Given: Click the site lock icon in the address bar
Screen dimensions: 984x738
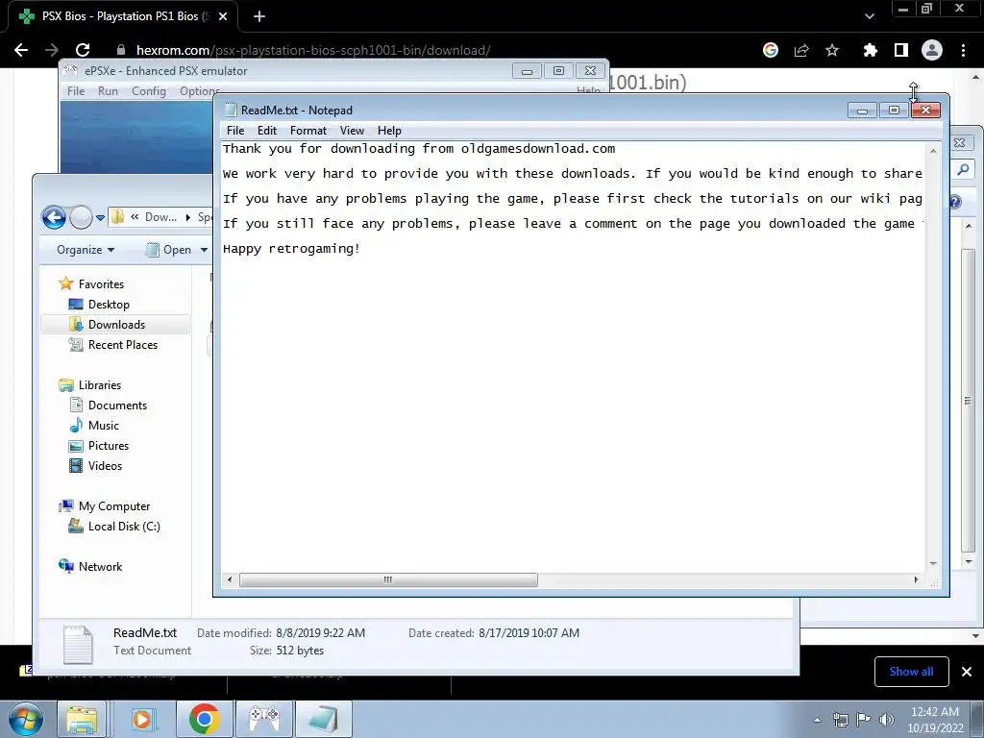Looking at the screenshot, I should pyautogui.click(x=121, y=50).
